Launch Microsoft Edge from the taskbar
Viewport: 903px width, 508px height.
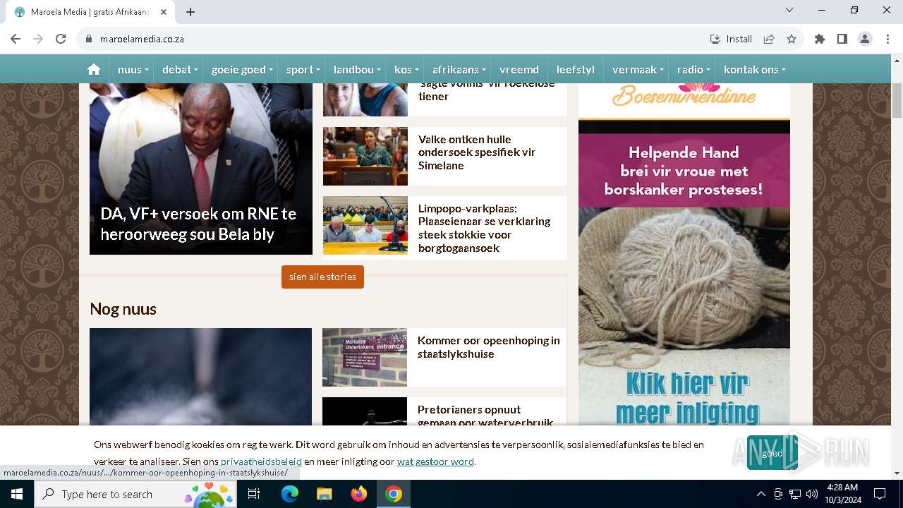290,494
